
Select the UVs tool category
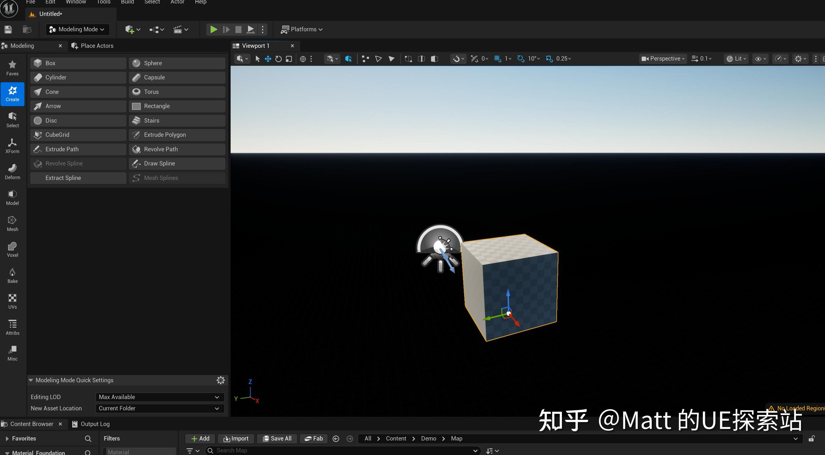pyautogui.click(x=12, y=301)
